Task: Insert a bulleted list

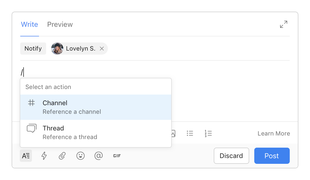Action: (190, 133)
